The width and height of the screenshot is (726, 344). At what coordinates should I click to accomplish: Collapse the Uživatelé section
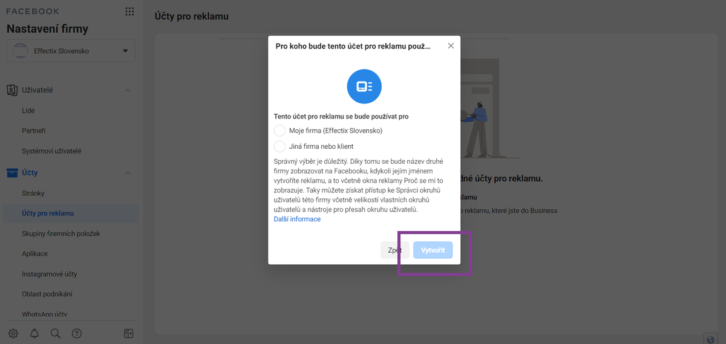(x=128, y=90)
